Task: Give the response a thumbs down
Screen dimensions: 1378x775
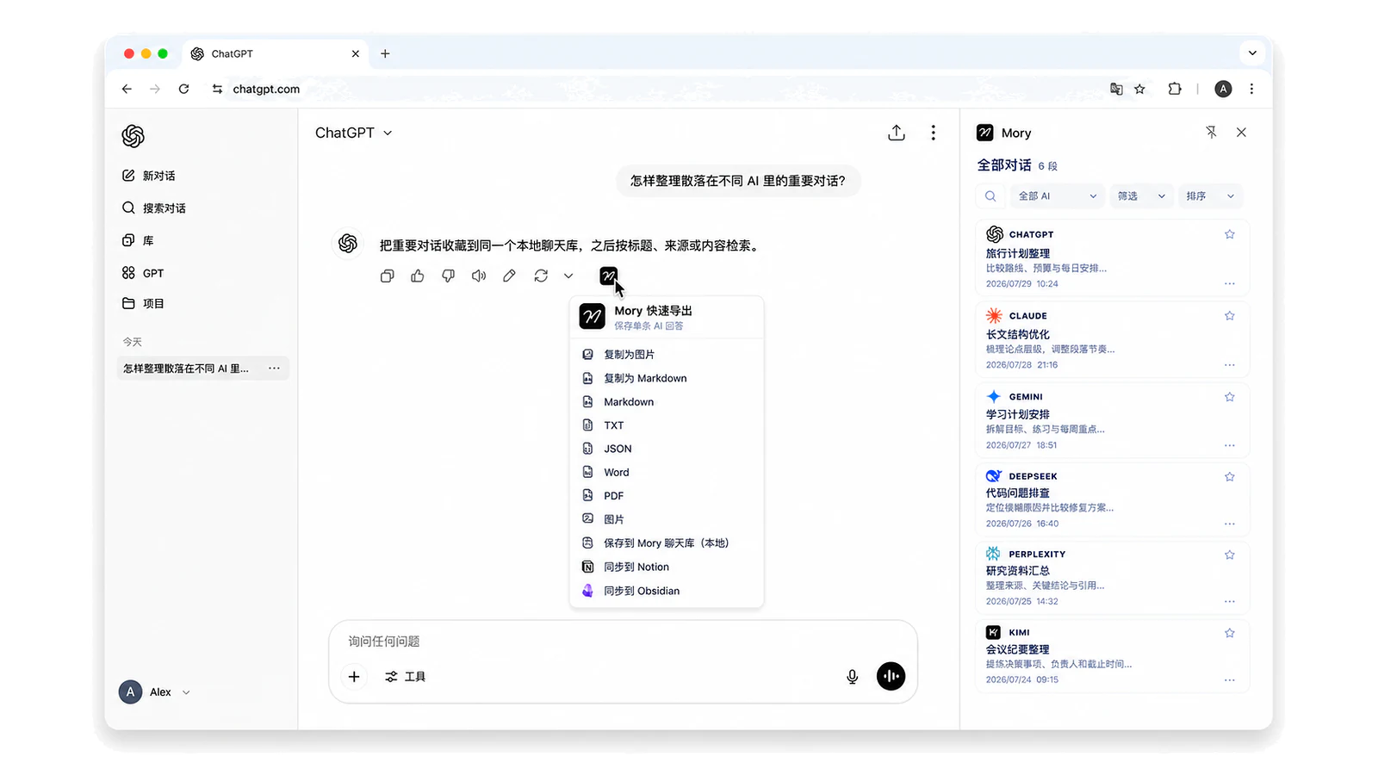Action: pyautogui.click(x=448, y=276)
